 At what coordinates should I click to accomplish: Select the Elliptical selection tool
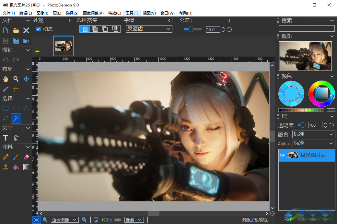click(x=16, y=109)
